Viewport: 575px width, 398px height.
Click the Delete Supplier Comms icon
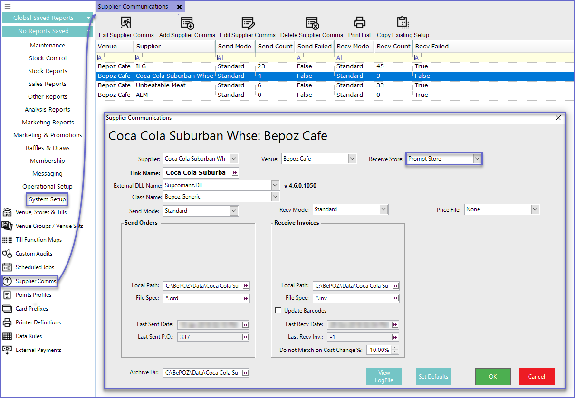312,23
